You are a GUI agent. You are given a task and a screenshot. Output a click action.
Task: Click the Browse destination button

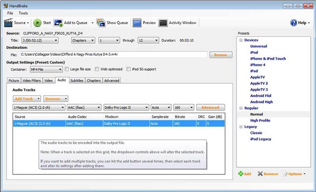[x=220, y=55]
